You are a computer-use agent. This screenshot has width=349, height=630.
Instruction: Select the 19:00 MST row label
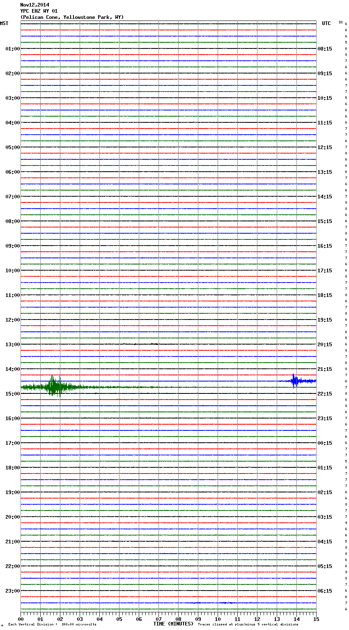(13, 492)
